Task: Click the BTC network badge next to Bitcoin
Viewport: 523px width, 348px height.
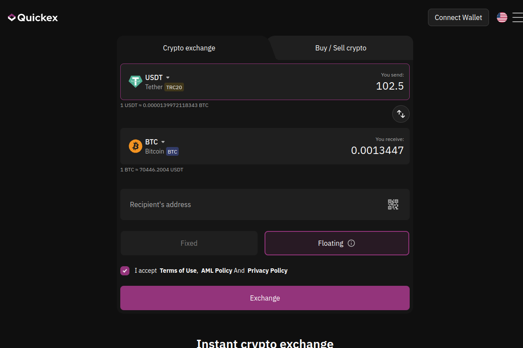Action: coord(172,151)
